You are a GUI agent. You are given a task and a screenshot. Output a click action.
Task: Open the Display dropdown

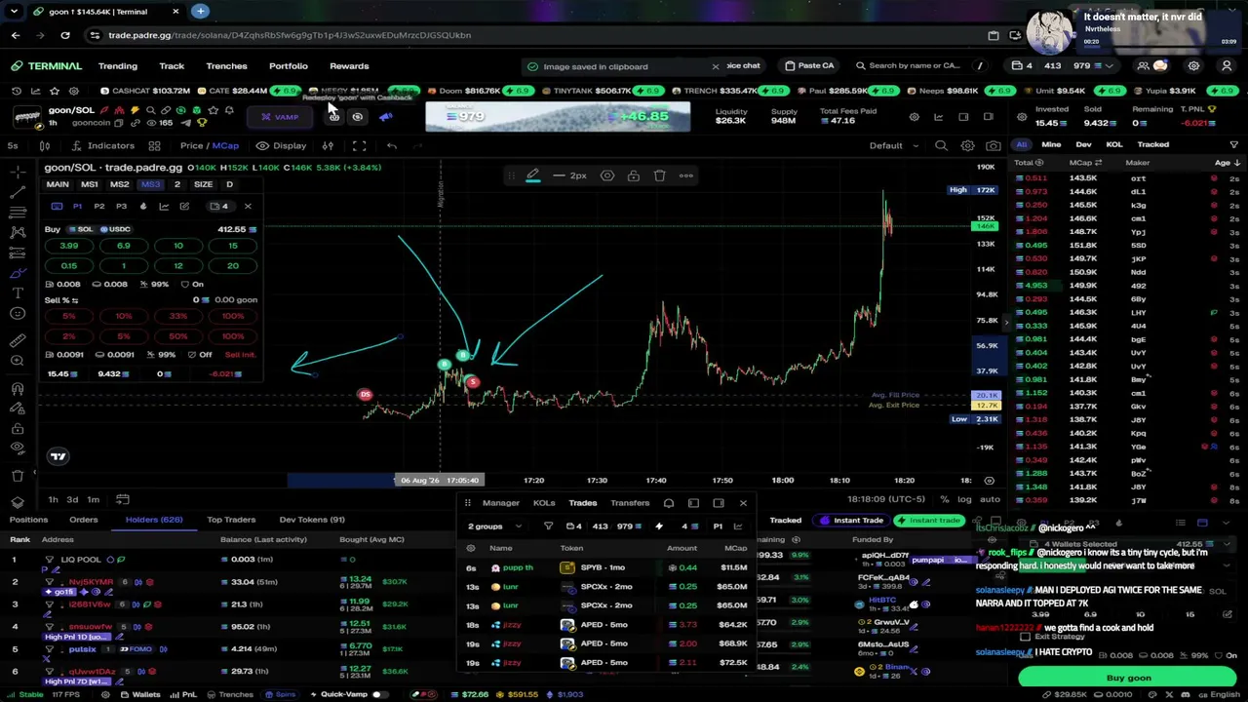point(281,145)
